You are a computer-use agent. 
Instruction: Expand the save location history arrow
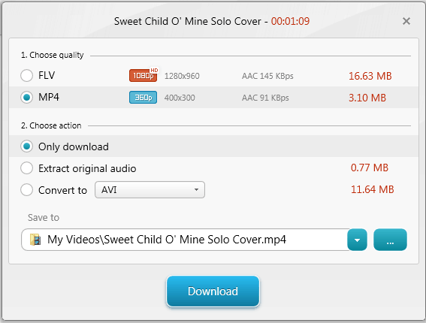pyautogui.click(x=358, y=240)
